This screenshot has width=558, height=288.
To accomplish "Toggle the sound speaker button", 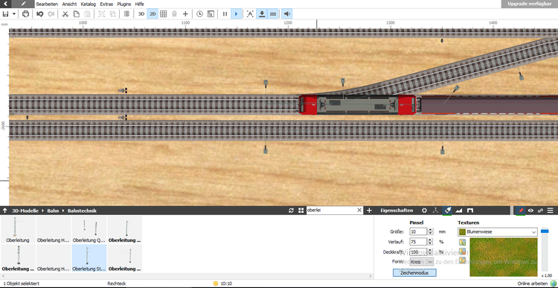I will click(287, 14).
